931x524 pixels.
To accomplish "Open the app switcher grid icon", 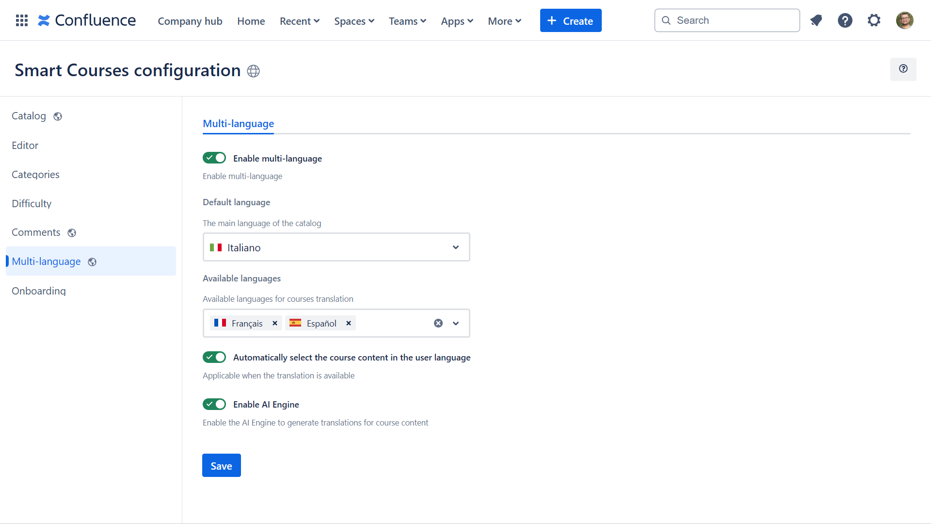I will [x=22, y=20].
